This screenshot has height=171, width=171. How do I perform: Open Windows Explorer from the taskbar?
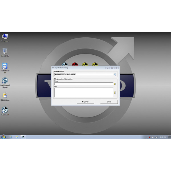click(x=17, y=137)
